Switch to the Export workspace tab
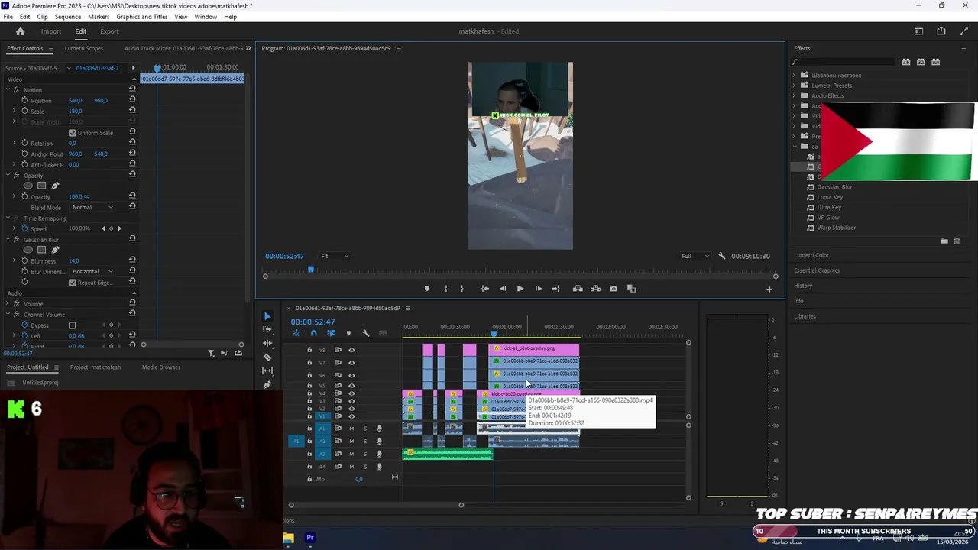978x550 pixels. 109,31
